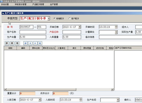Click the 重量合计 total field
This screenshot has width=142, height=103.
[27, 93]
